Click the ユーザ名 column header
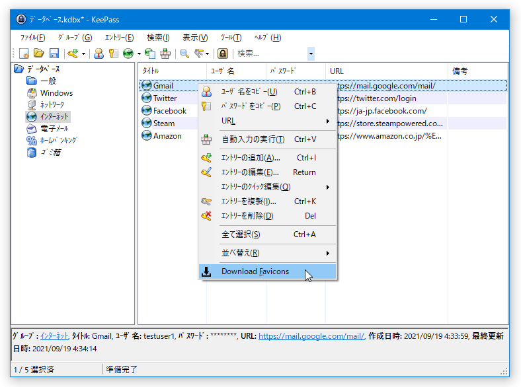521x387 pixels. [236, 71]
